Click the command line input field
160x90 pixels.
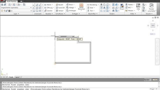click(75, 89)
